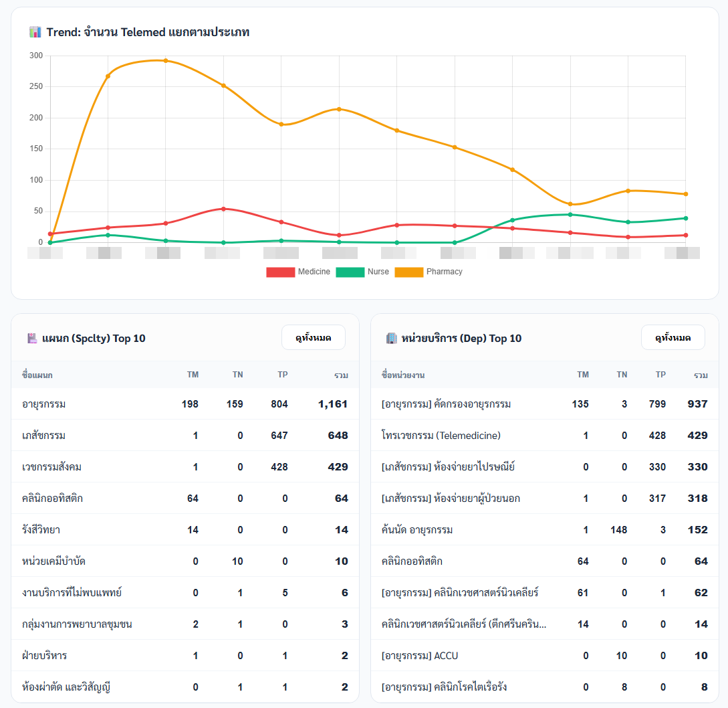Click the Trend: จำนวน Telemed แยกตามประเภท heading
Image resolution: width=728 pixels, height=708 pixels.
point(148,32)
